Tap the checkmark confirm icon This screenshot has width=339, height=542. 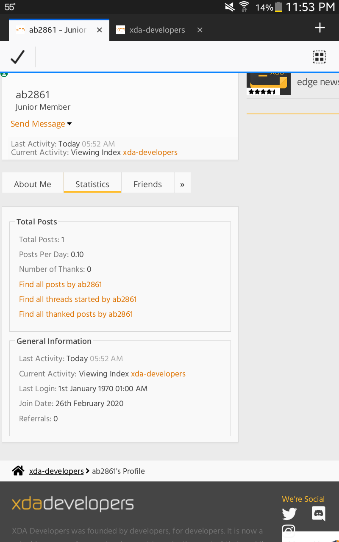pos(18,57)
